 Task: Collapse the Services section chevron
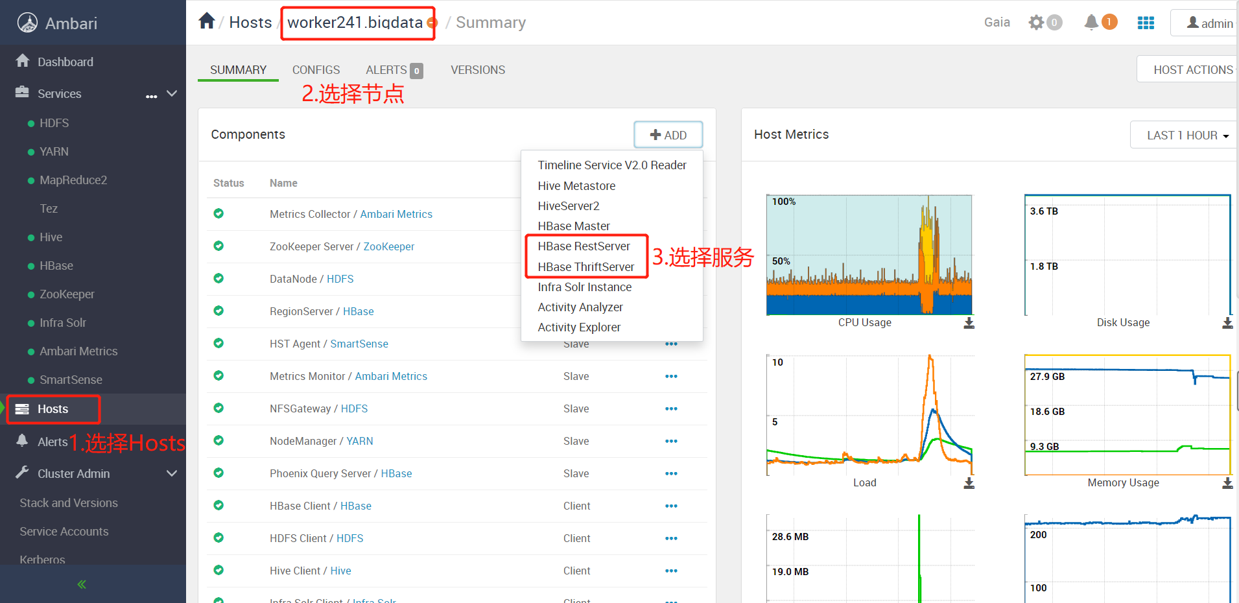pos(172,93)
